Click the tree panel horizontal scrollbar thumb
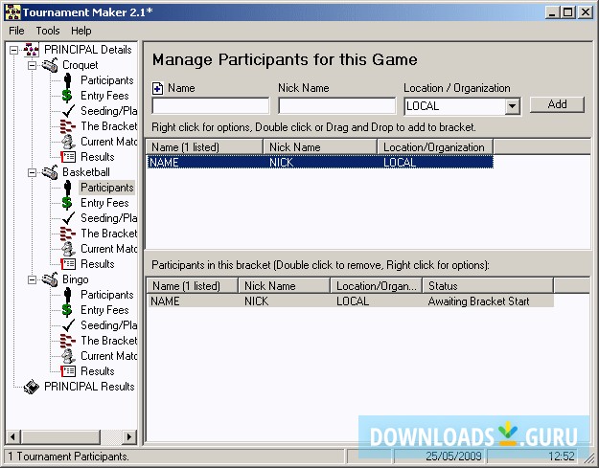599x468 pixels. (60, 436)
